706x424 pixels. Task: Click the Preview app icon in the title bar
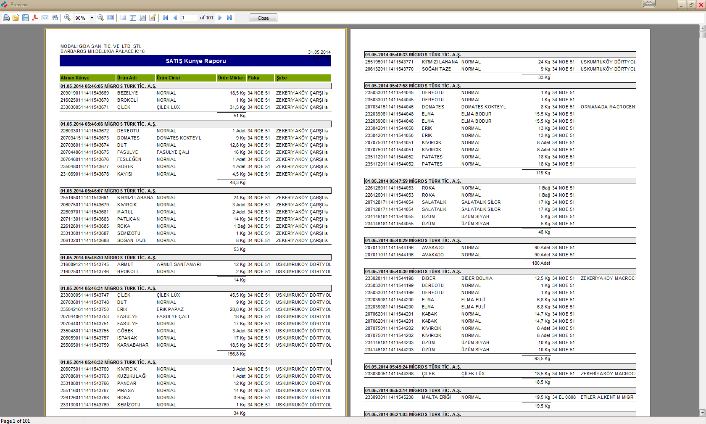coord(4,5)
